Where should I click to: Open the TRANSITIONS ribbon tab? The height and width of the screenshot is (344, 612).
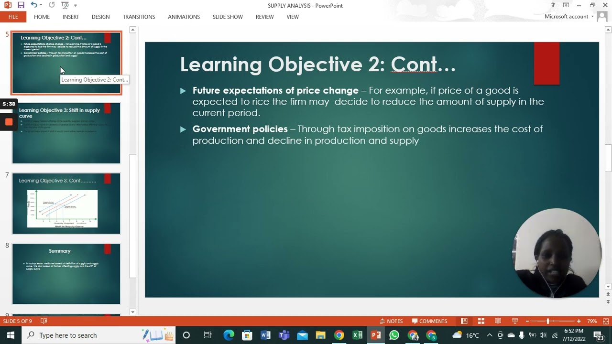(x=139, y=17)
